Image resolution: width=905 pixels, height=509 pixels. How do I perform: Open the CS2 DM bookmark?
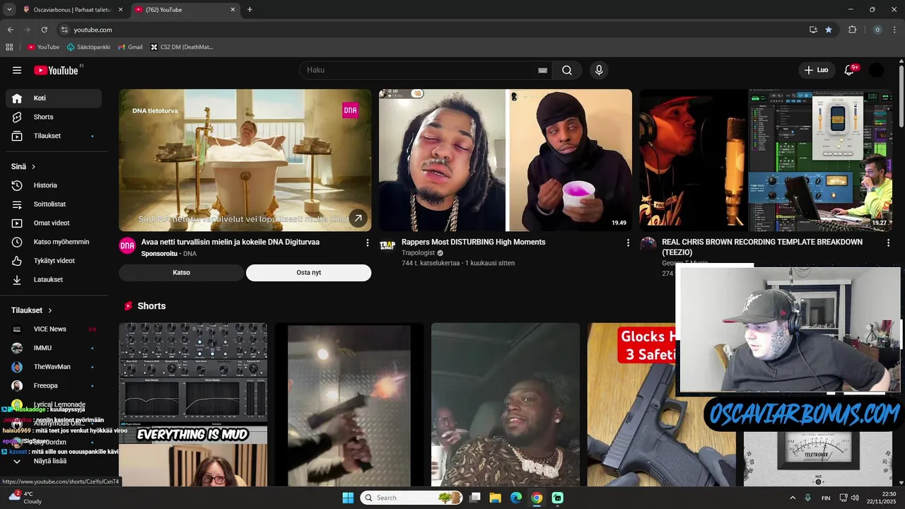coord(182,47)
